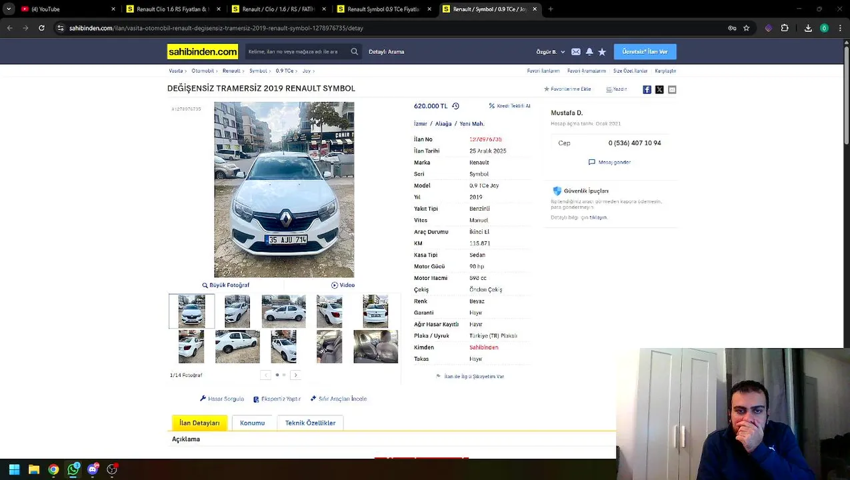Viewport: 850px width, 480px height.
Task: Share listing on X
Action: point(659,89)
